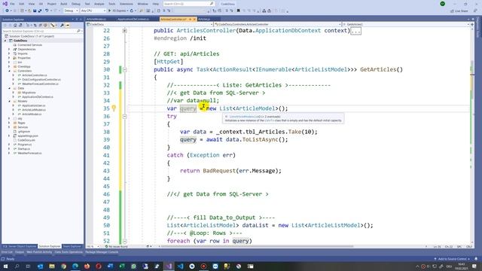Open Windows Start menu
The height and width of the screenshot is (271, 482).
click(5, 266)
